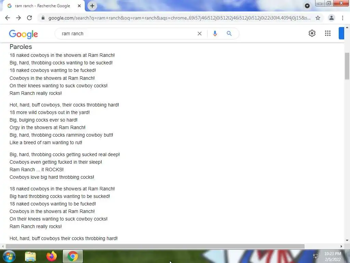Open Chrome's three-dot menu
This screenshot has width=350, height=263.
[x=342, y=18]
